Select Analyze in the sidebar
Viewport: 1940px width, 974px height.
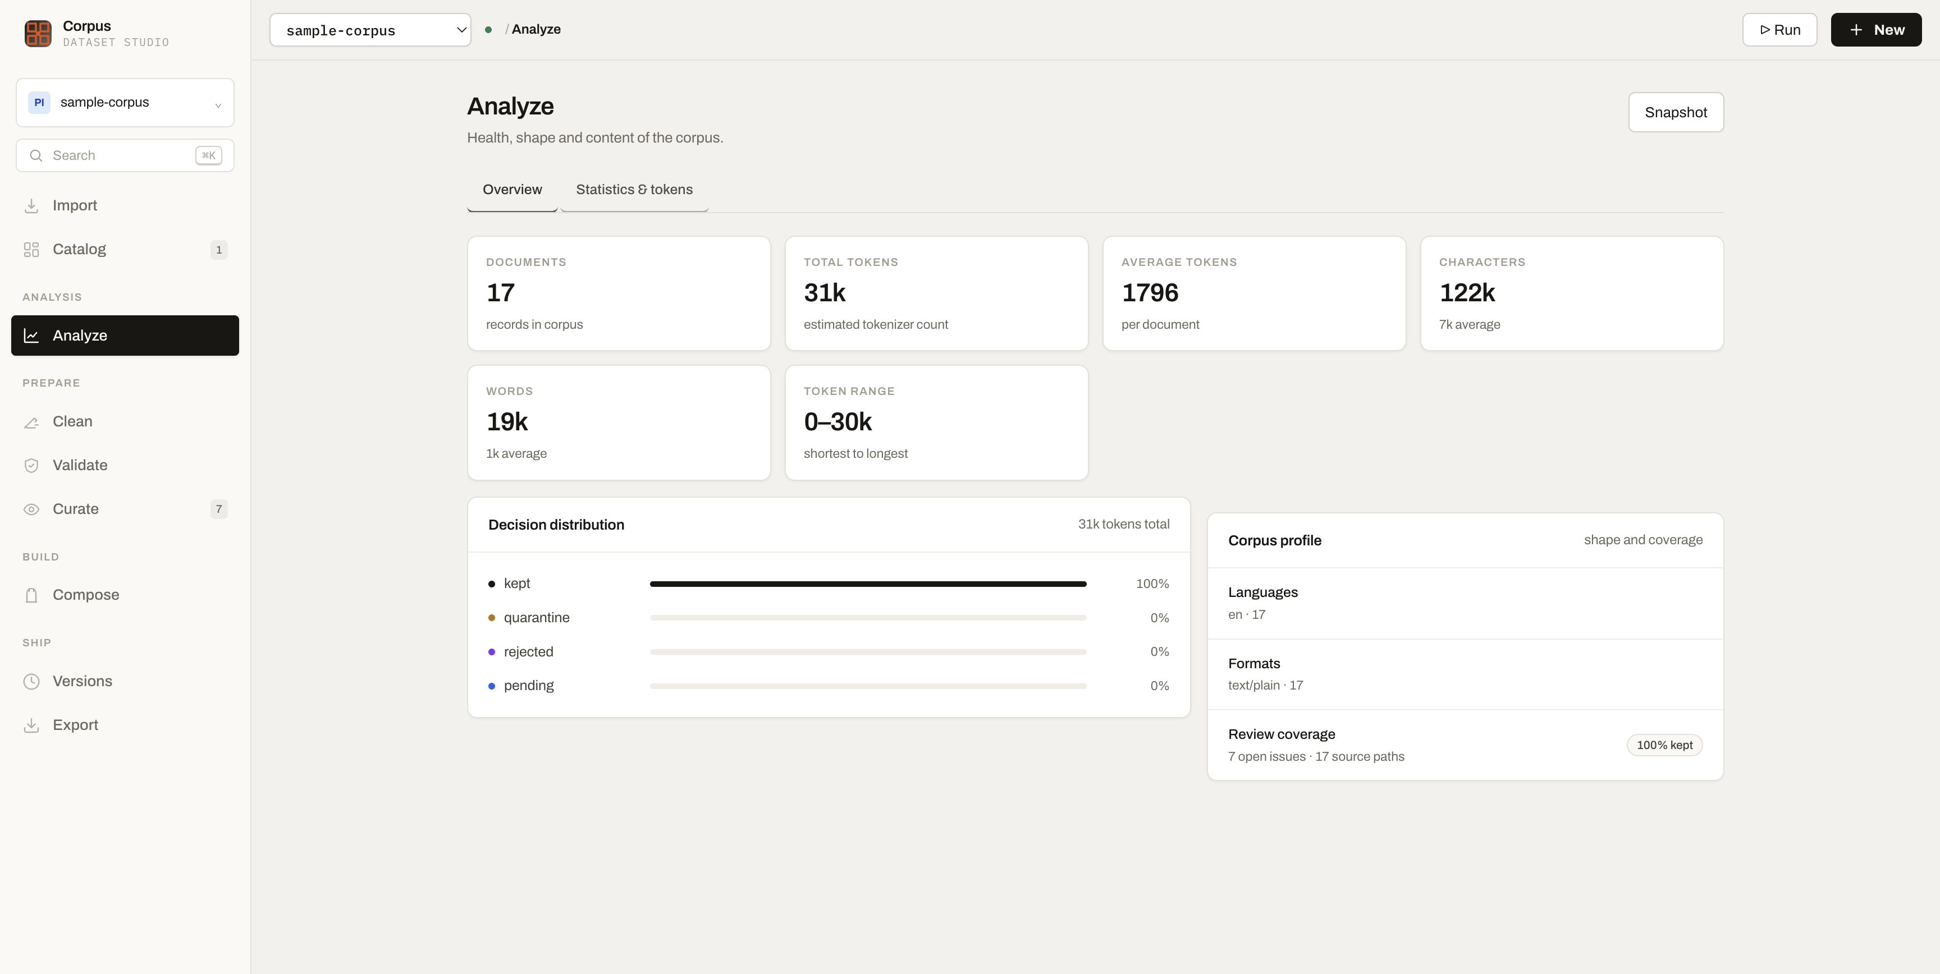(125, 336)
